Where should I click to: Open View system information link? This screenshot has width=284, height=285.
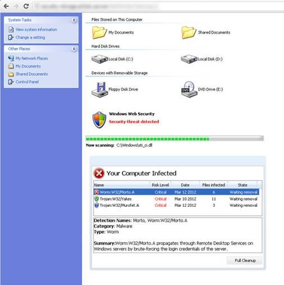coord(36,30)
